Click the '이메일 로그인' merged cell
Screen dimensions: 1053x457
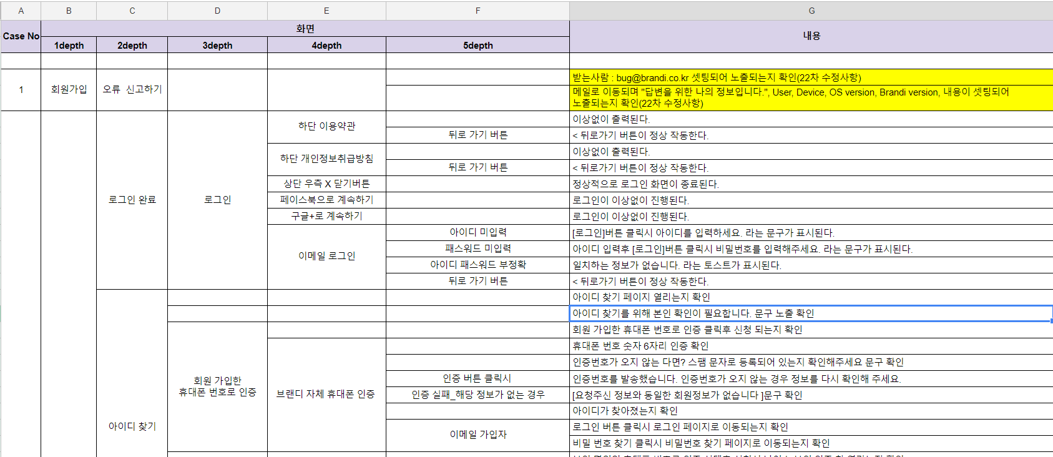point(326,256)
